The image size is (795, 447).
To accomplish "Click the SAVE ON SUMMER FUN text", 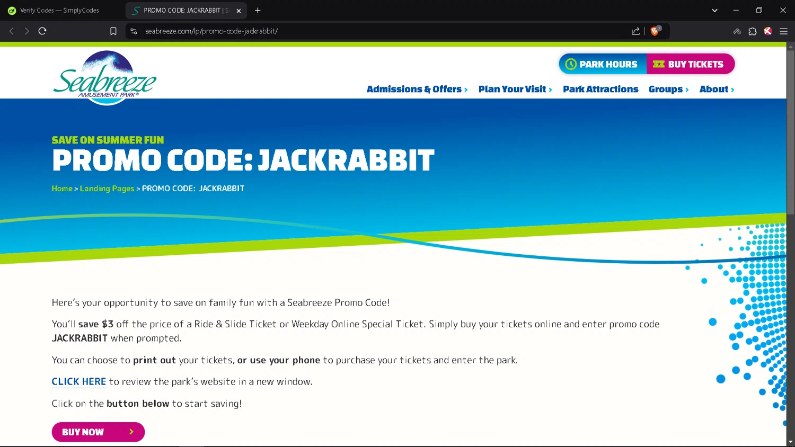I will pyautogui.click(x=108, y=140).
